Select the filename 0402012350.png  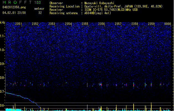14,7
